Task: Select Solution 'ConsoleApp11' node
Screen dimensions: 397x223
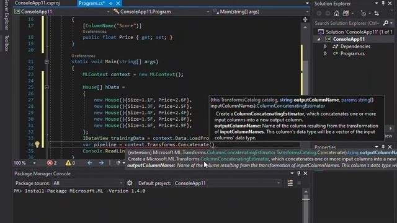Action: pos(355,32)
